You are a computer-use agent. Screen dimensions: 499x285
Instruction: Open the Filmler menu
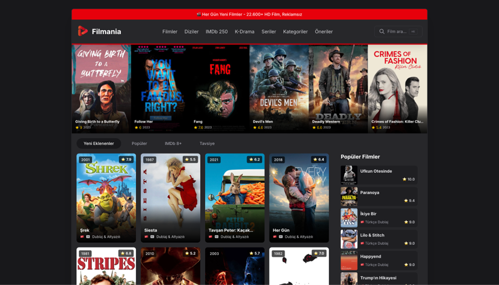point(169,32)
